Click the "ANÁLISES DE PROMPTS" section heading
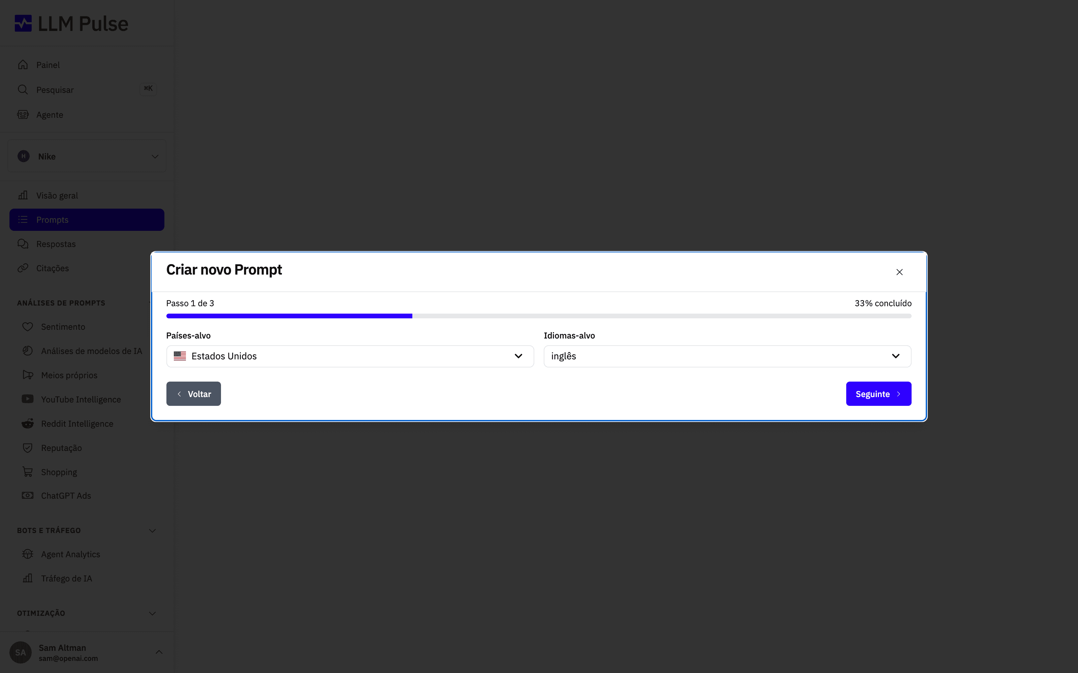Screen dimensions: 1078x673 point(61,303)
